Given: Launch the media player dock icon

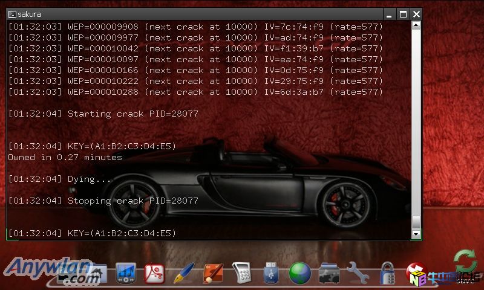Looking at the screenshot, I should point(126,274).
